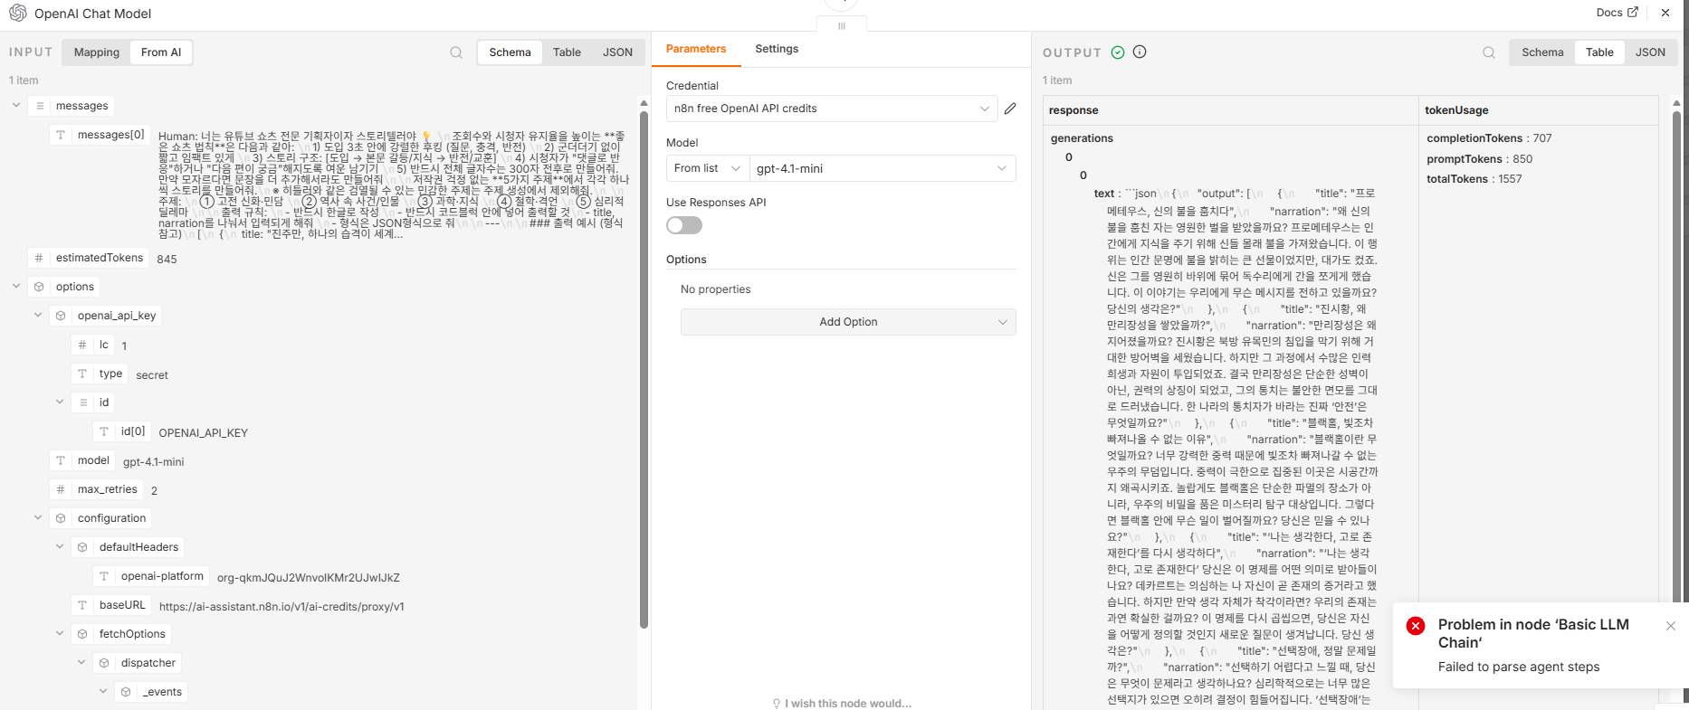Click the max_retries number type icon

pyautogui.click(x=61, y=489)
